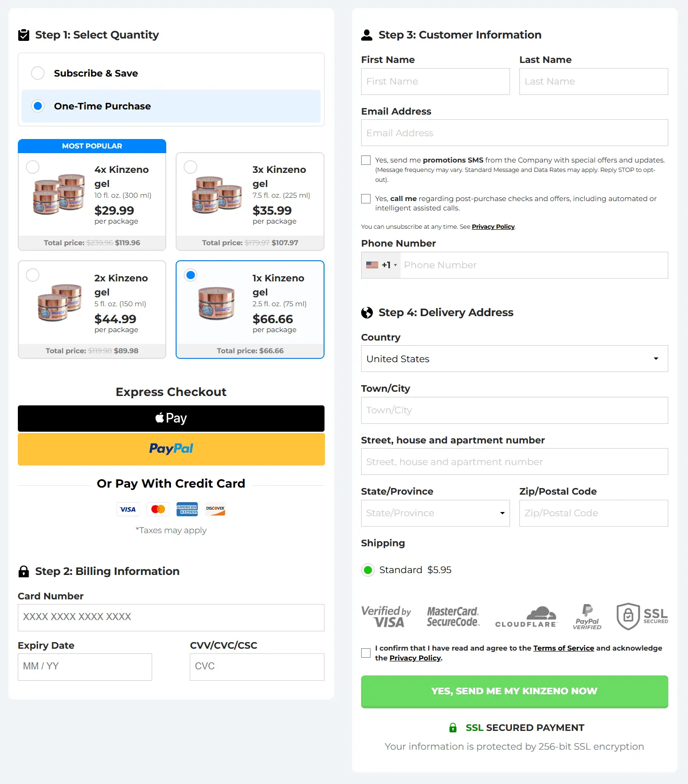Viewport: 688px width, 784px height.
Task: Click the SSL Secured shield badge
Action: [x=642, y=616]
